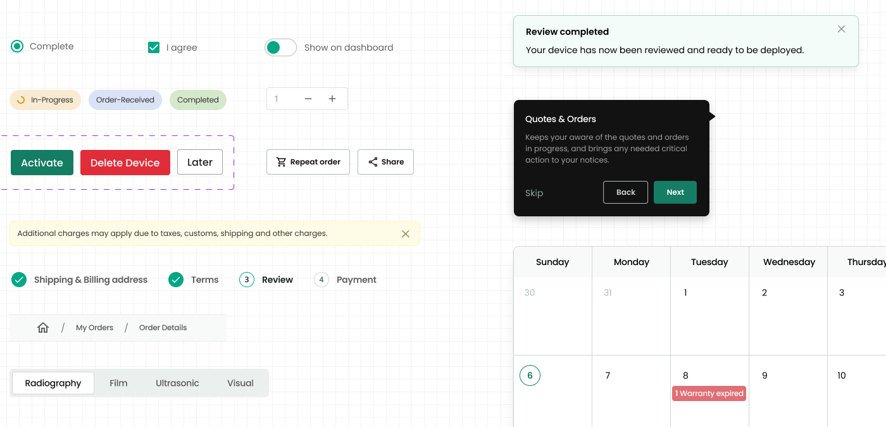The height and width of the screenshot is (427, 886).
Task: Click the step 4 Payment circle
Action: [x=321, y=280]
